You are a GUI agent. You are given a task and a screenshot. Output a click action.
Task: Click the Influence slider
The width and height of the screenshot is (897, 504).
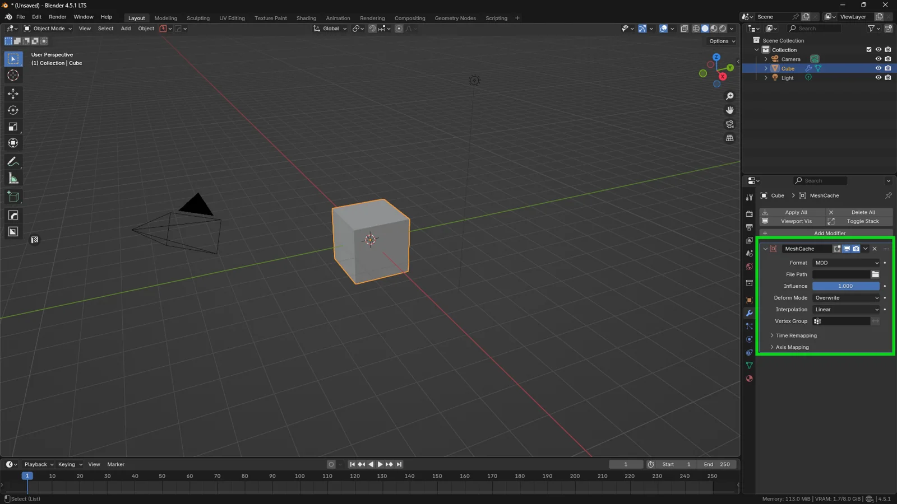[846, 286]
